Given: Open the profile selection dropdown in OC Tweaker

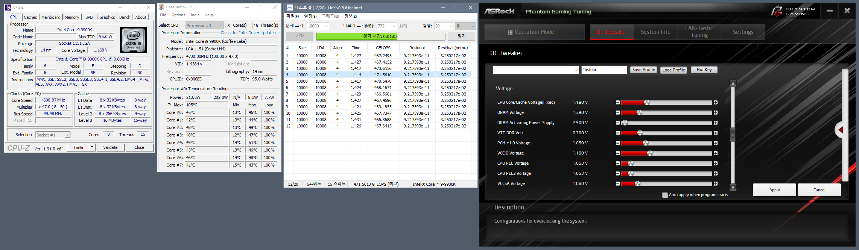Looking at the screenshot, I should click(536, 70).
